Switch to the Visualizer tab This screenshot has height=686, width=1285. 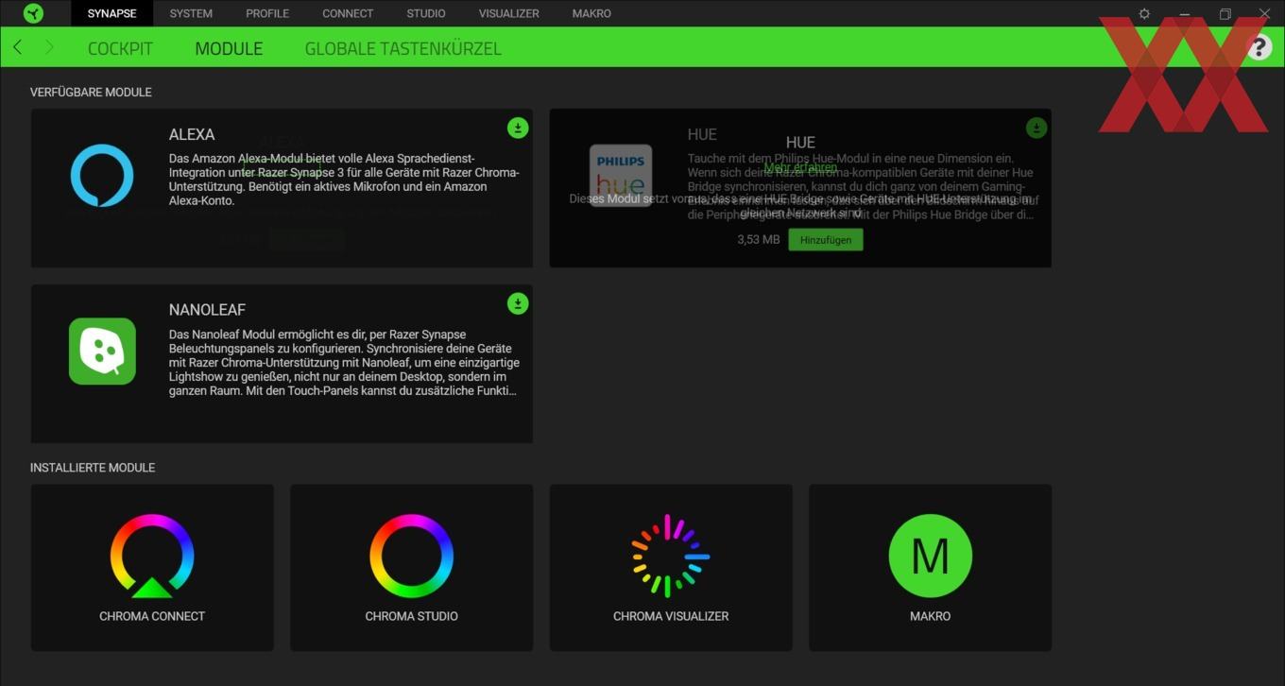click(509, 13)
